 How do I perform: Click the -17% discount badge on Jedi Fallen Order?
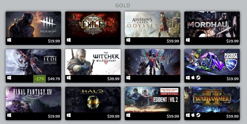39,79
